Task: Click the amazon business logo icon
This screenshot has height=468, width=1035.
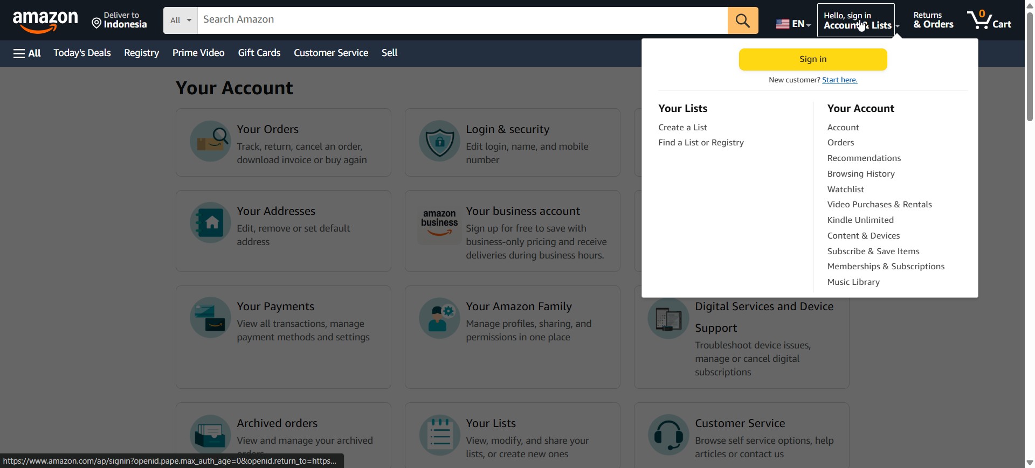Action: coord(439,222)
